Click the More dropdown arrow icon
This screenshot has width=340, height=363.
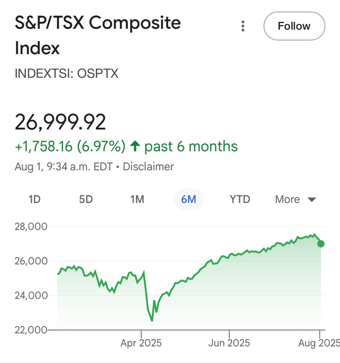click(312, 200)
